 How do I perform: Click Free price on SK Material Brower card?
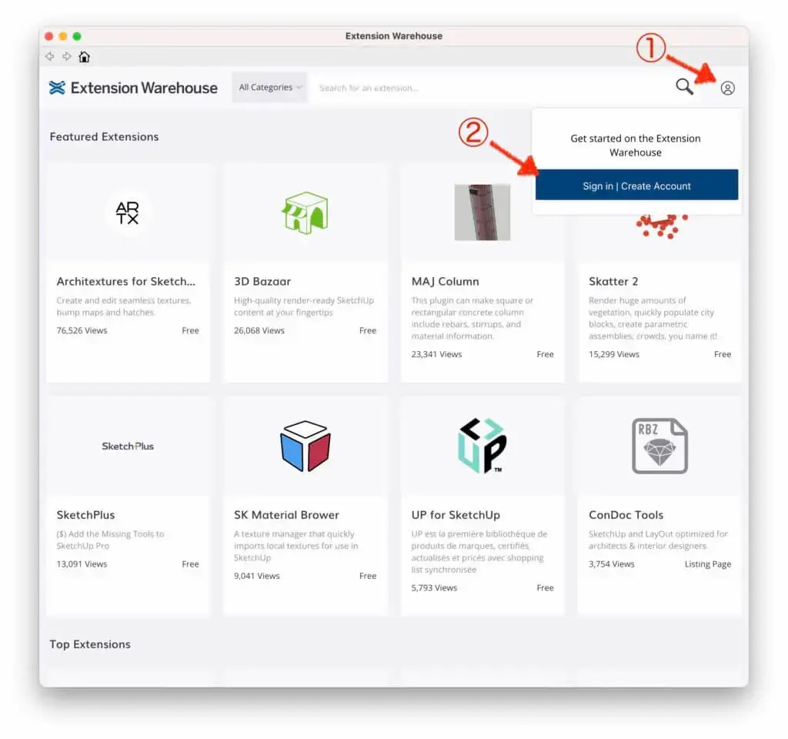click(x=368, y=576)
